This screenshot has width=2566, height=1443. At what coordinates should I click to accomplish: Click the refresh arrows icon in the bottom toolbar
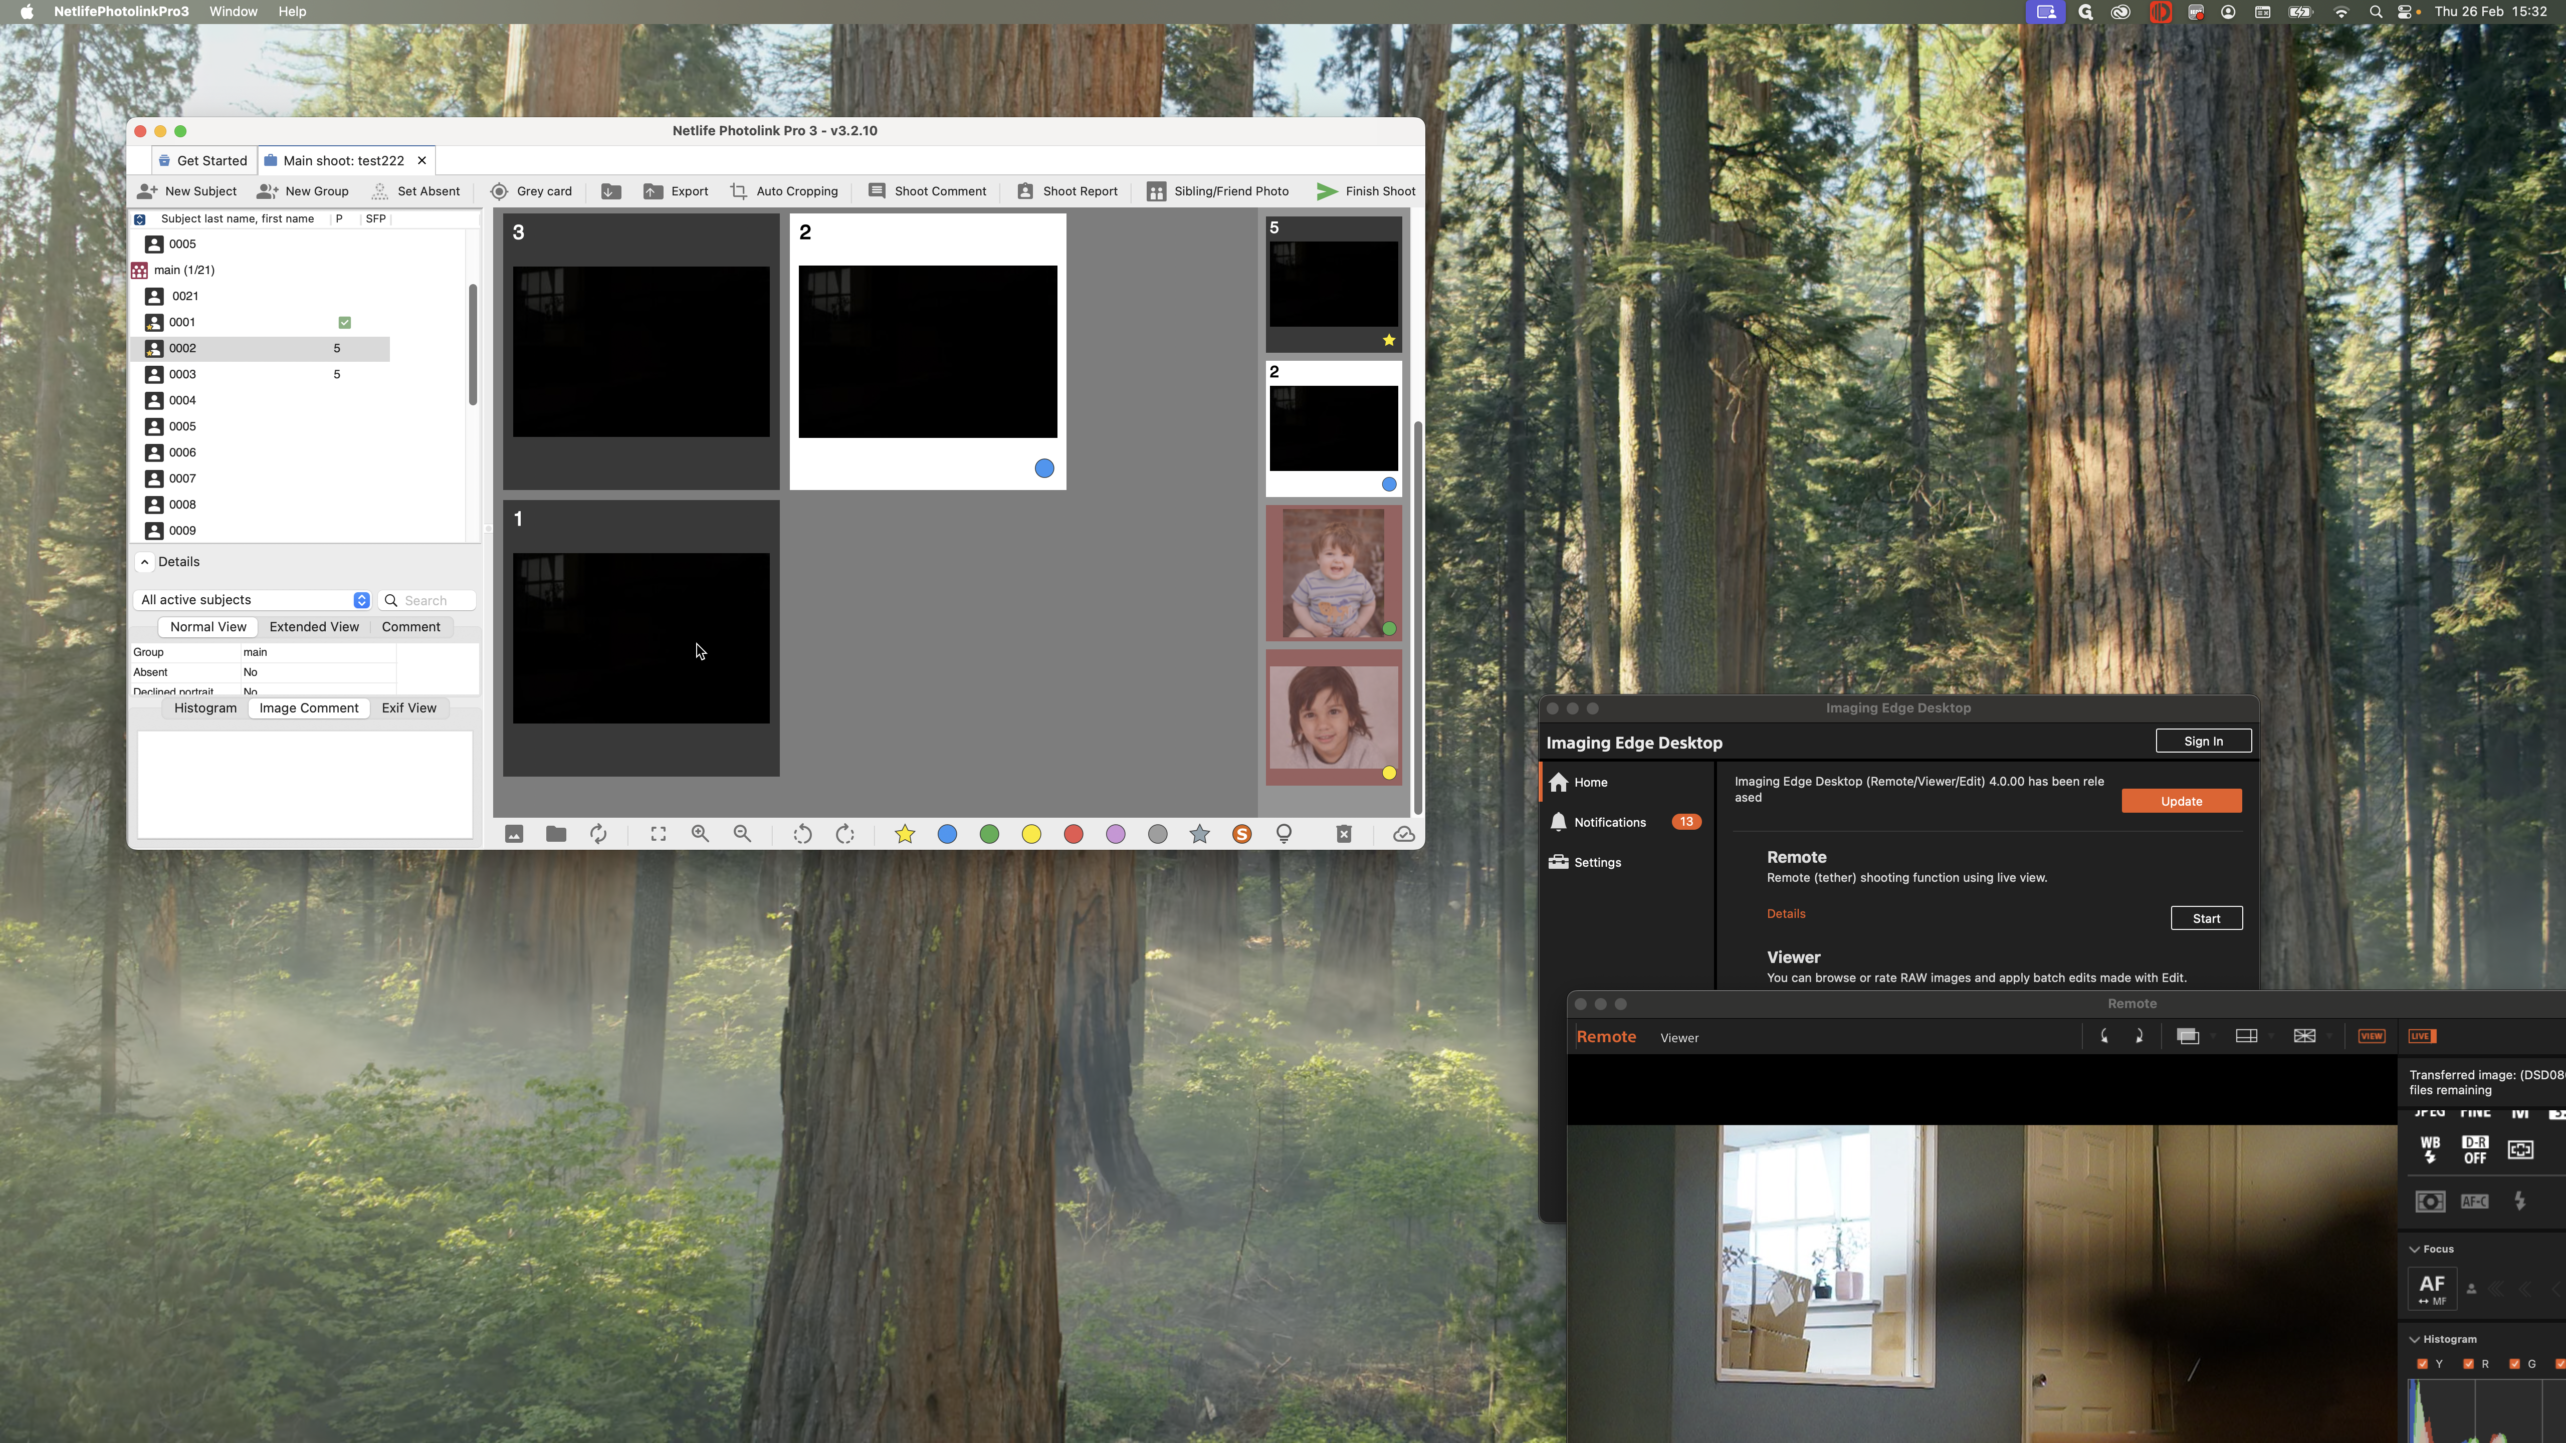point(598,835)
